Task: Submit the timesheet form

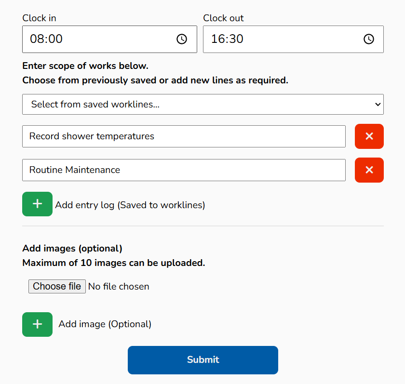Action: pos(202,360)
